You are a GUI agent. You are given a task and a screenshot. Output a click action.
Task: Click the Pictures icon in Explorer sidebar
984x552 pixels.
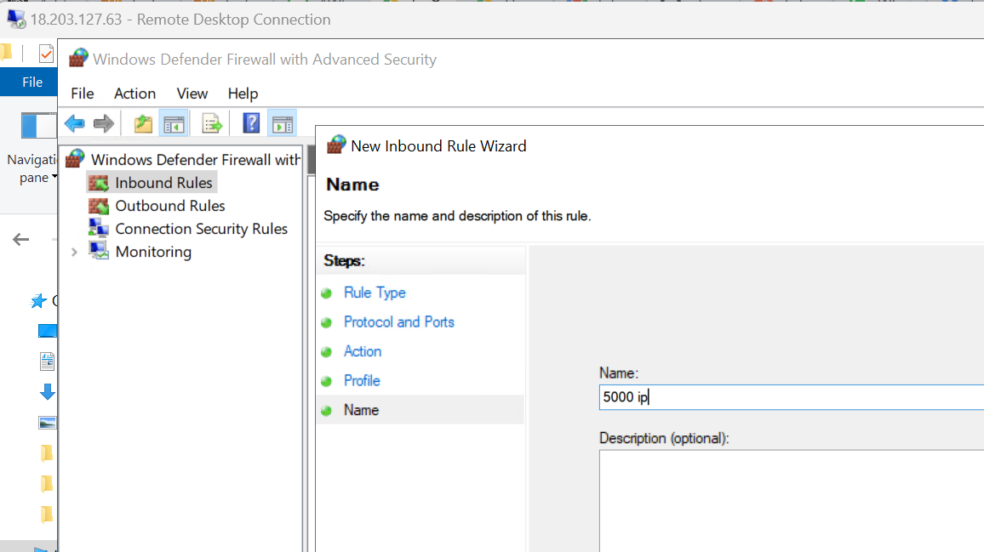(47, 423)
